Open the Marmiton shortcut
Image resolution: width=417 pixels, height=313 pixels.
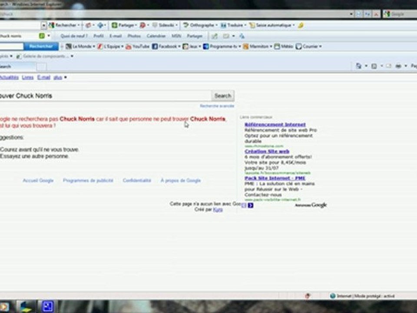tap(258, 47)
